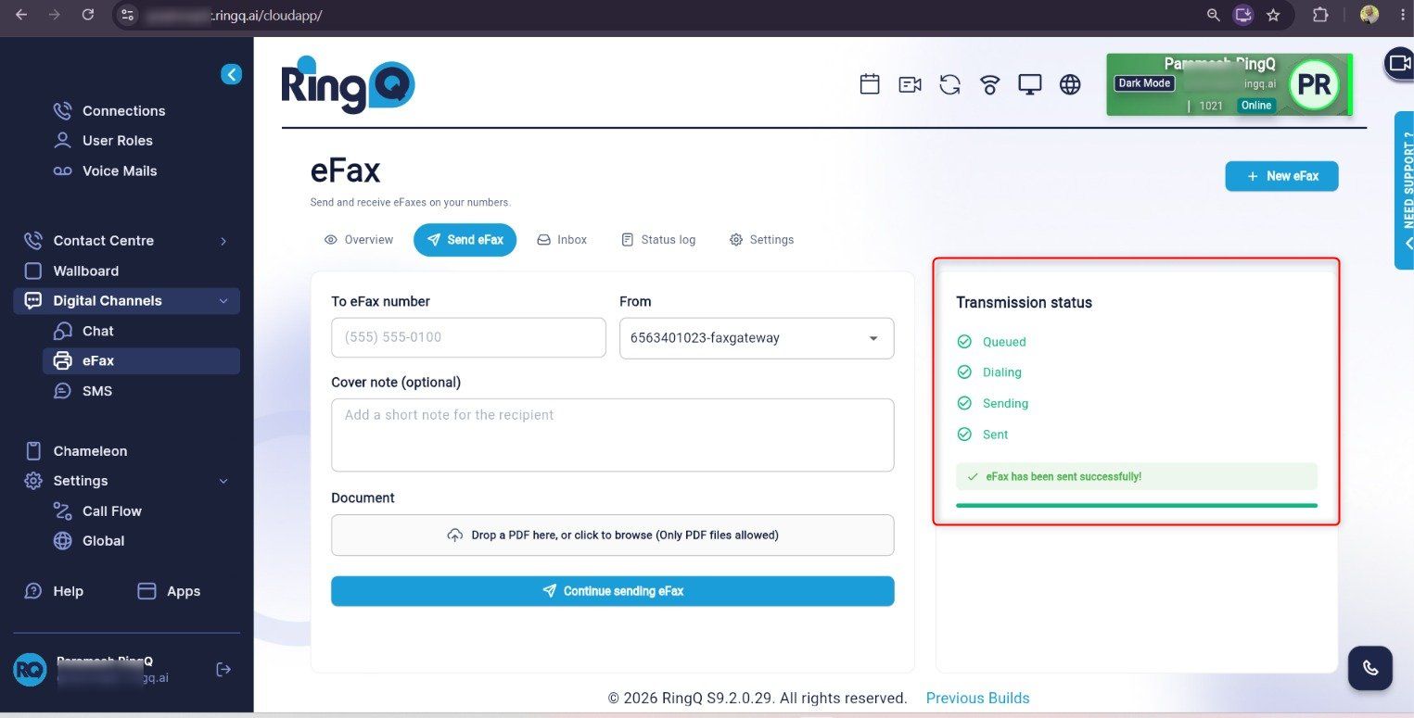Click the green transmission progress bar
The height and width of the screenshot is (718, 1414).
[x=1137, y=506]
